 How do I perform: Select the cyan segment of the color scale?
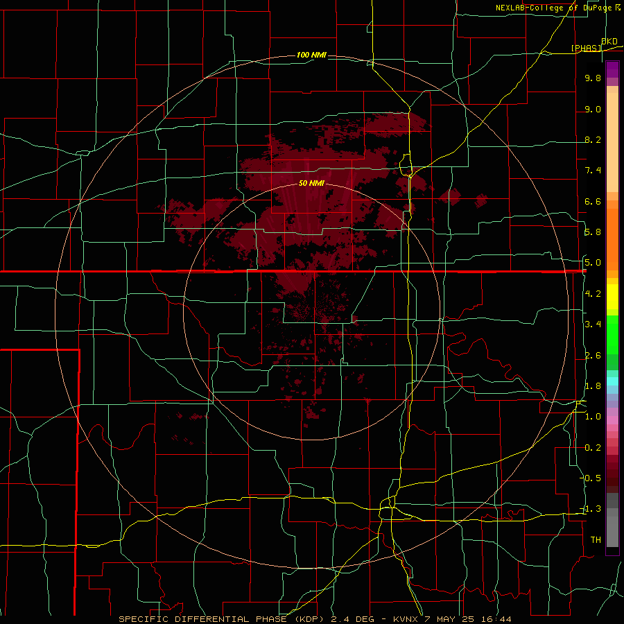612,381
